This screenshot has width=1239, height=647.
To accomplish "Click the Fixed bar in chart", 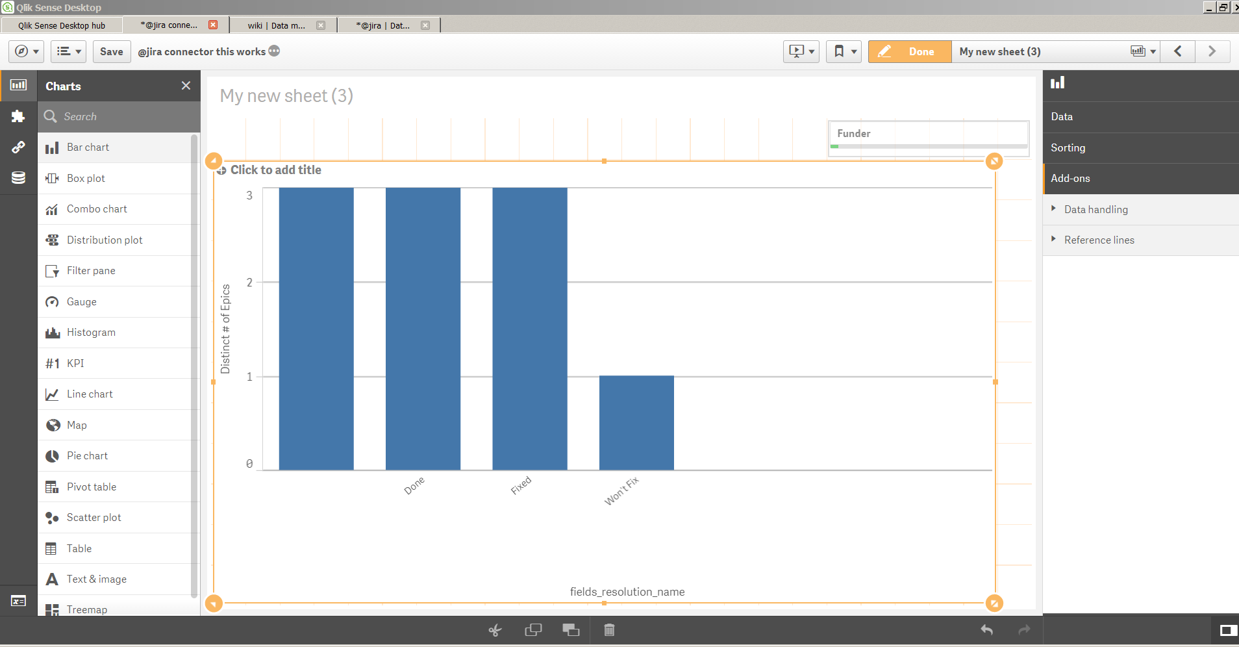I will (x=530, y=329).
